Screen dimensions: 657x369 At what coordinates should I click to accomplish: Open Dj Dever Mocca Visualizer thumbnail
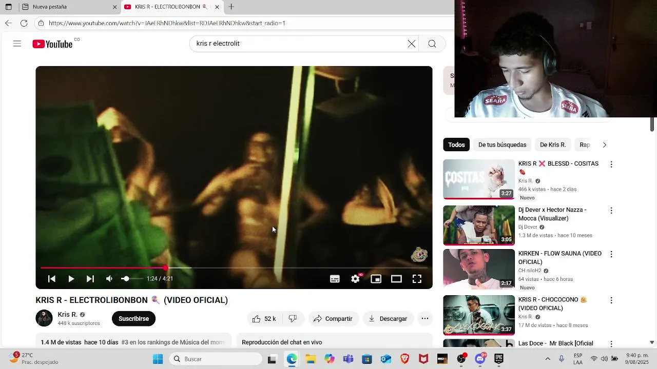pyautogui.click(x=479, y=225)
